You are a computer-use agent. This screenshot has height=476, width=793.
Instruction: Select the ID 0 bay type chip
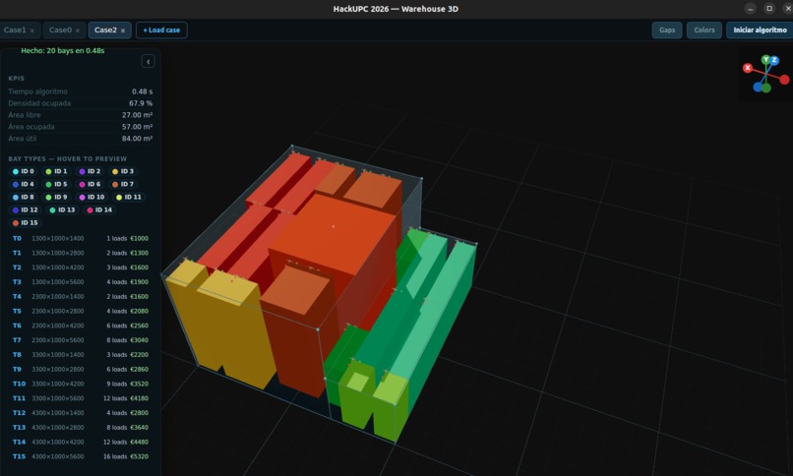click(x=24, y=171)
